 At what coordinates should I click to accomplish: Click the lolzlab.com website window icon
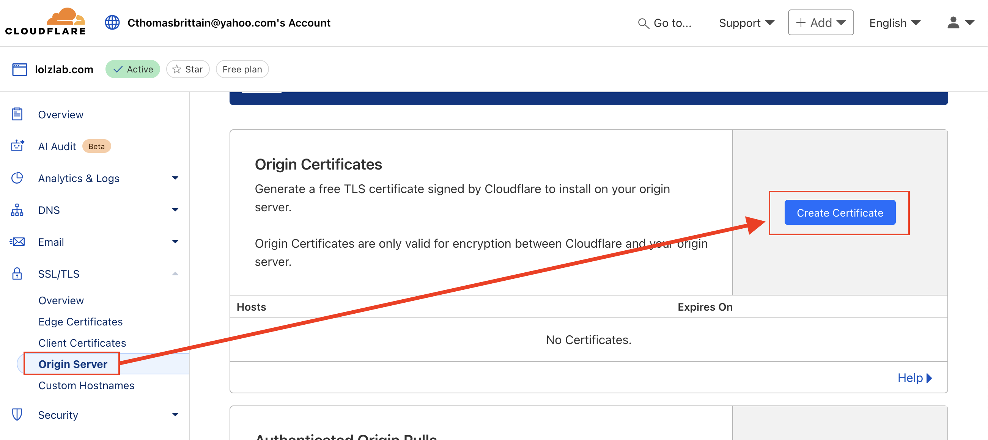coord(20,69)
